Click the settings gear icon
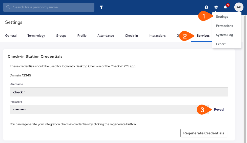The image size is (247, 143). (x=216, y=7)
